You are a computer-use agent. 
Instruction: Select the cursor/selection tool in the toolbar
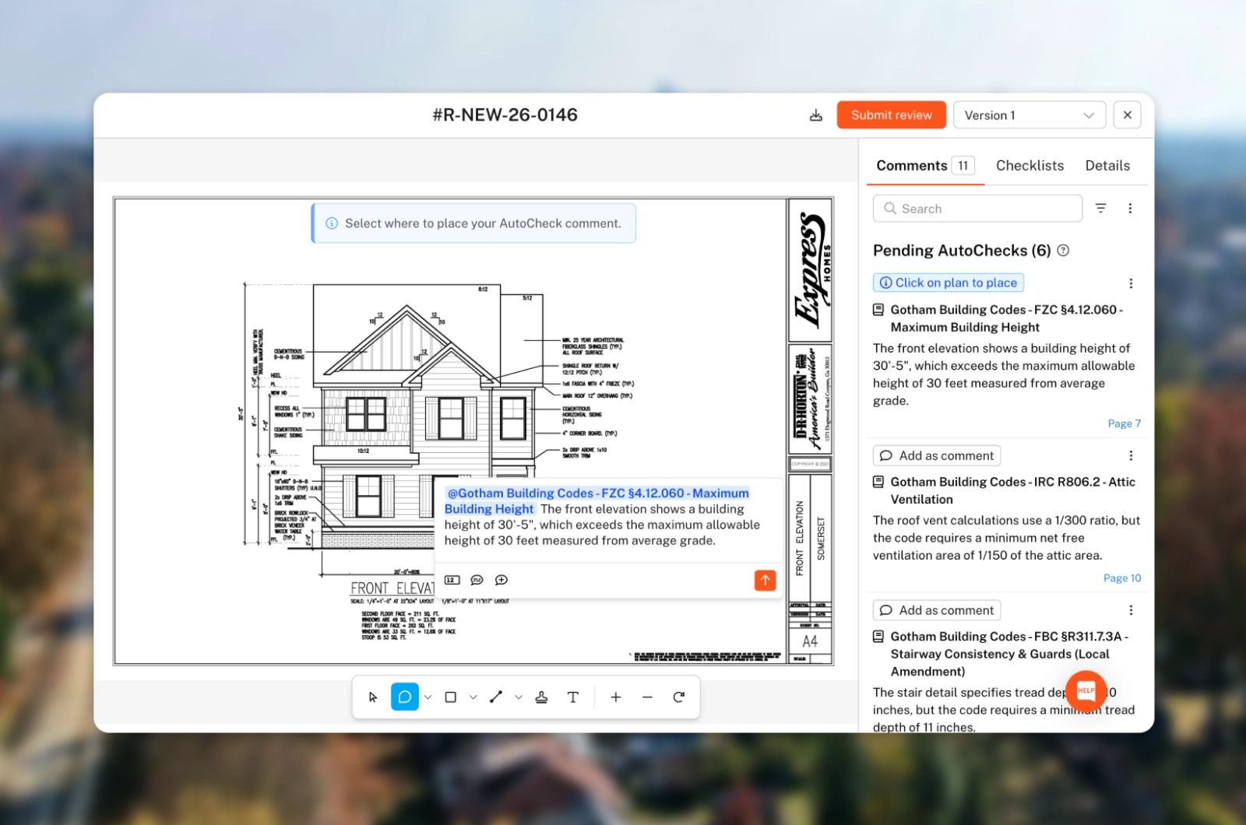(x=373, y=697)
